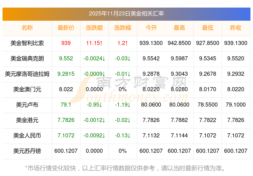Click the low value 9.5345
This screenshot has width=253, height=176.
(x=208, y=58)
